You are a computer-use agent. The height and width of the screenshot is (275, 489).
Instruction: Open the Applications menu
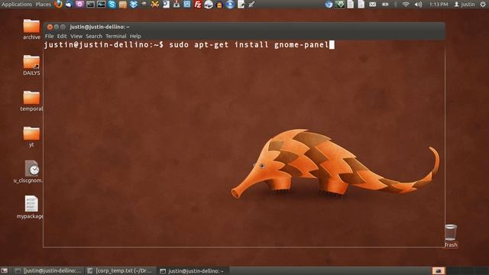(17, 5)
